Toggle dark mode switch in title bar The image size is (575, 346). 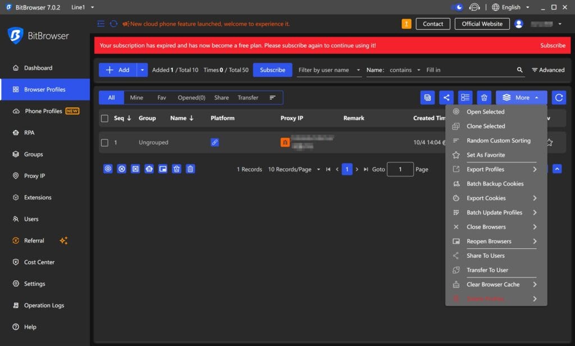(457, 7)
